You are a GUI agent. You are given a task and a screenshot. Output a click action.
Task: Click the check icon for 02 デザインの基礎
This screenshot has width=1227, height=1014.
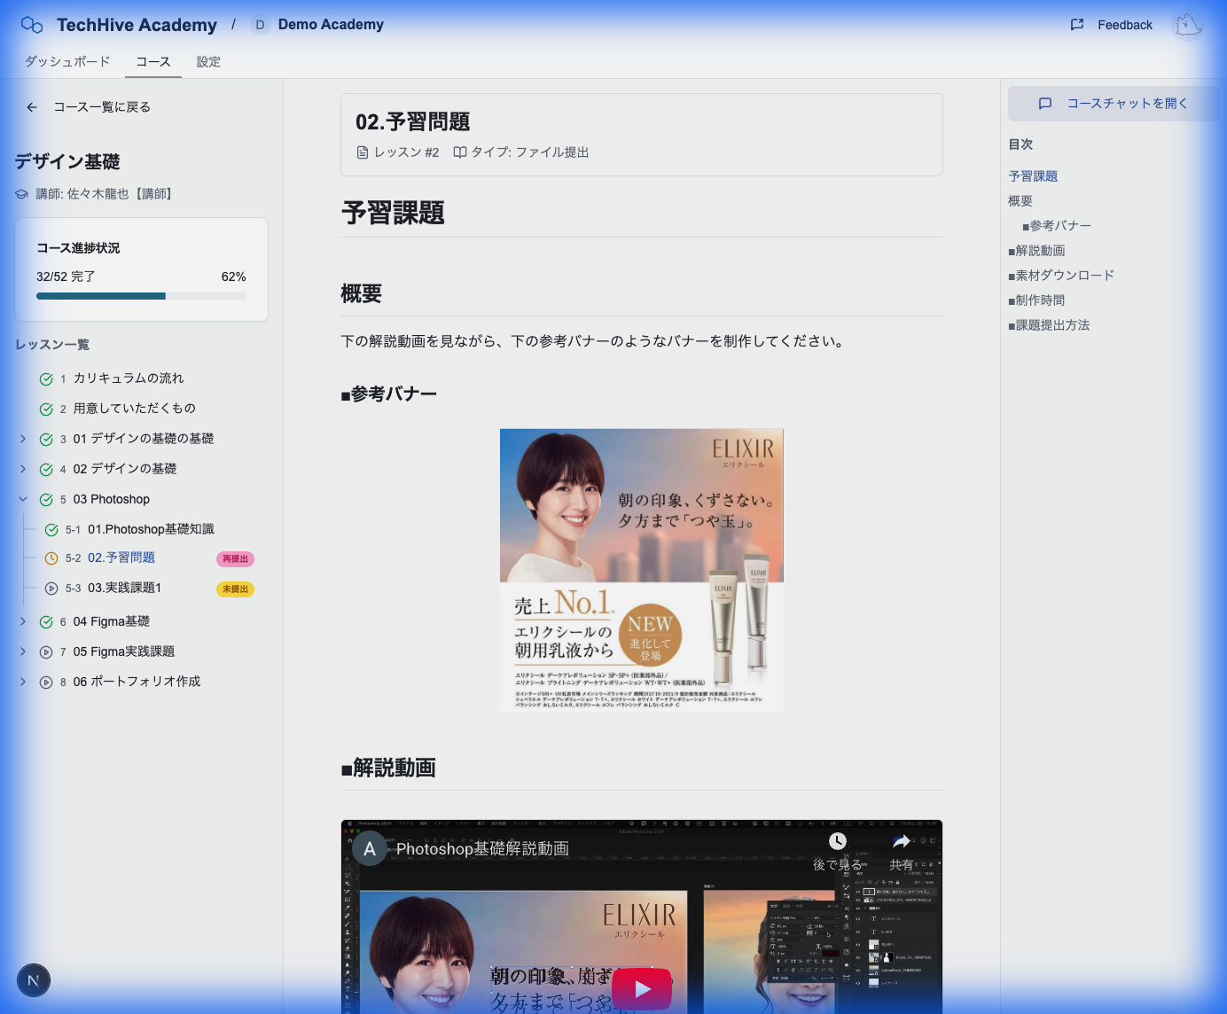tap(46, 470)
